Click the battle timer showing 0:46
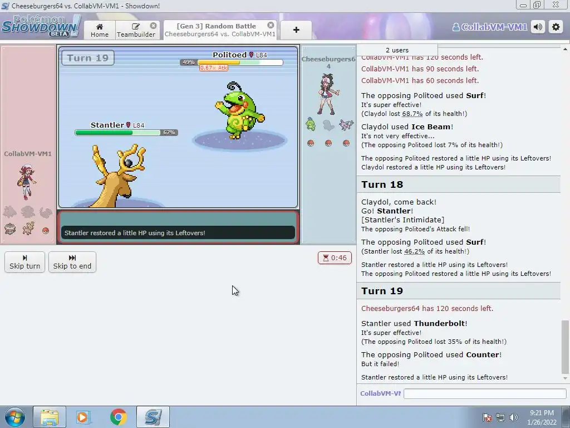The image size is (570, 428). click(x=335, y=257)
